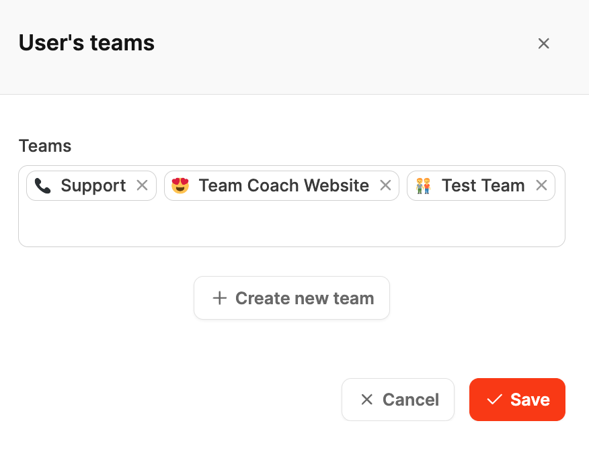Click the plus icon for new team
The width and height of the screenshot is (589, 454).
pyautogui.click(x=219, y=298)
